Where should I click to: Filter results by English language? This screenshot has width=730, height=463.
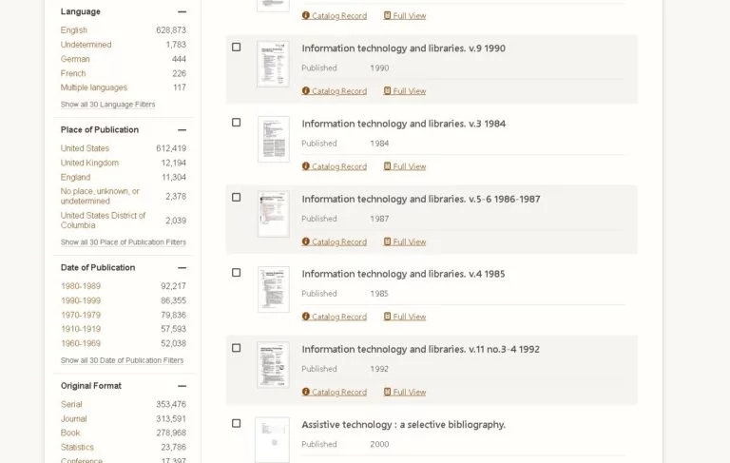click(x=74, y=30)
